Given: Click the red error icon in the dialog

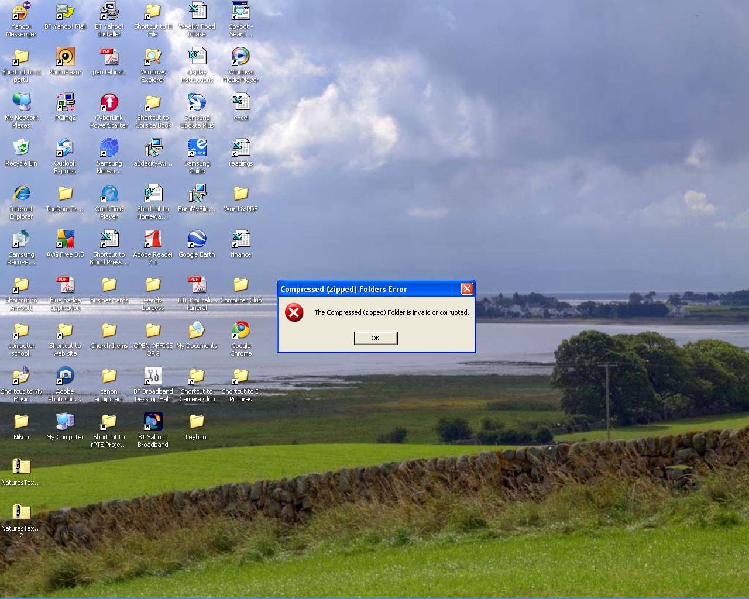Looking at the screenshot, I should (294, 312).
